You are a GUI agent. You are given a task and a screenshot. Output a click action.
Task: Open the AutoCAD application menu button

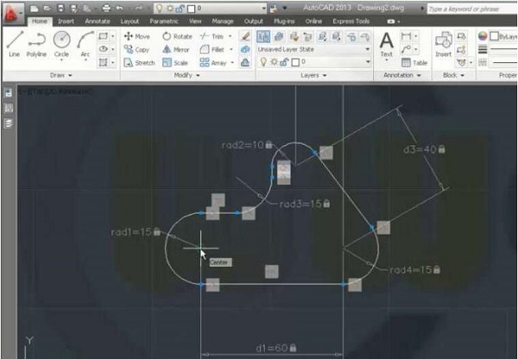click(13, 13)
